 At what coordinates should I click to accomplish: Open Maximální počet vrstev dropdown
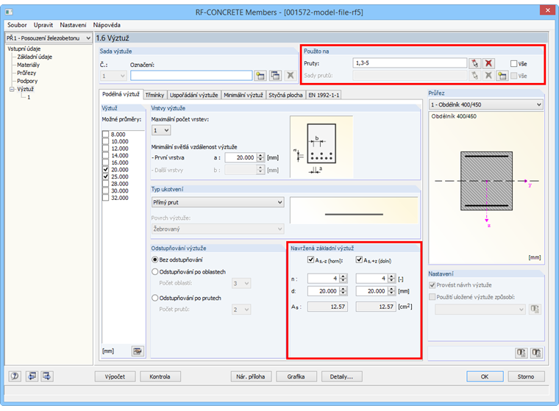tap(161, 130)
